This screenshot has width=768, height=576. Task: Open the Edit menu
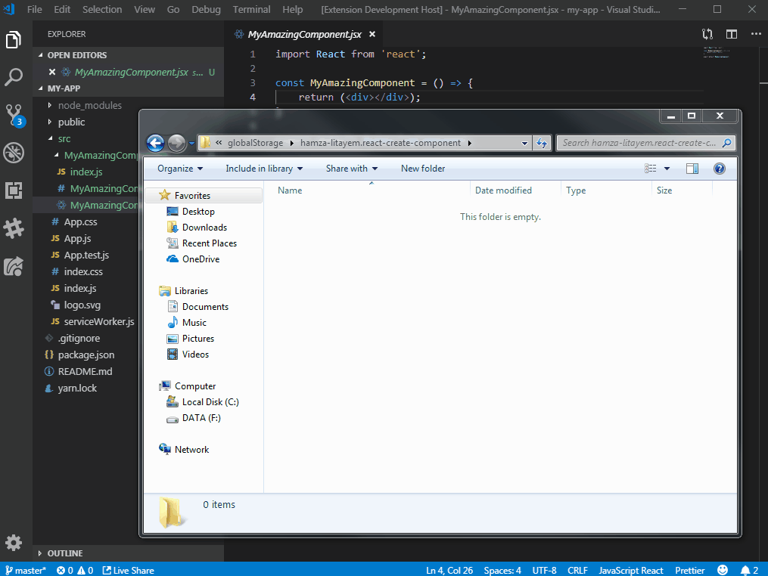pos(62,9)
